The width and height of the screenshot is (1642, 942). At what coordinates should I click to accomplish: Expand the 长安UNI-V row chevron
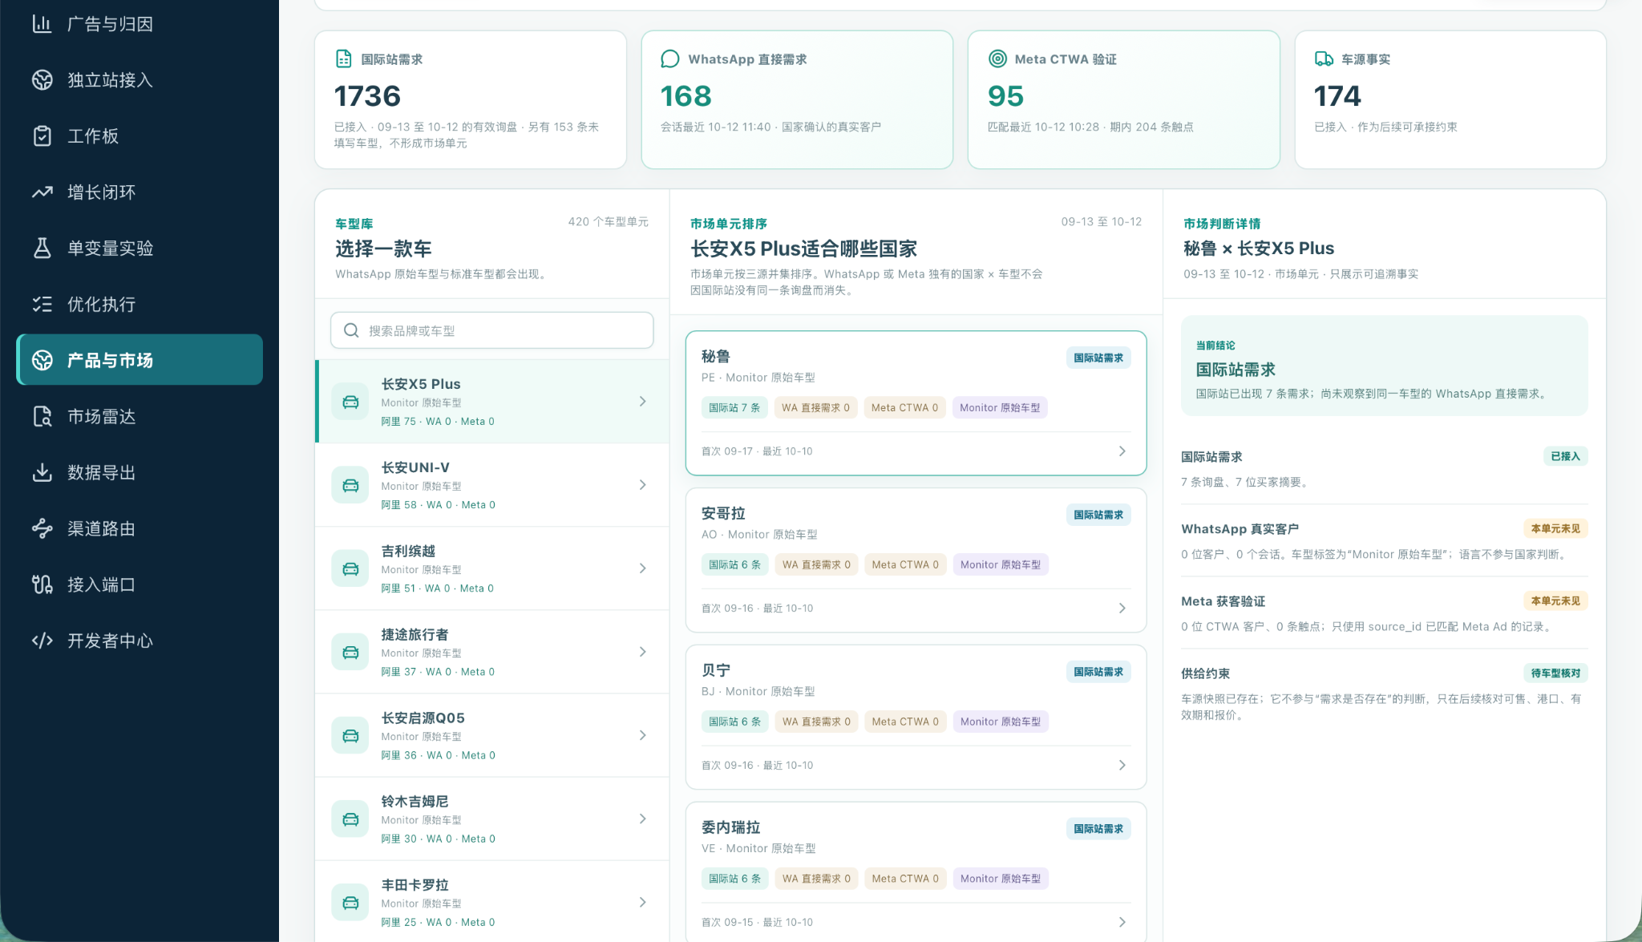click(642, 485)
